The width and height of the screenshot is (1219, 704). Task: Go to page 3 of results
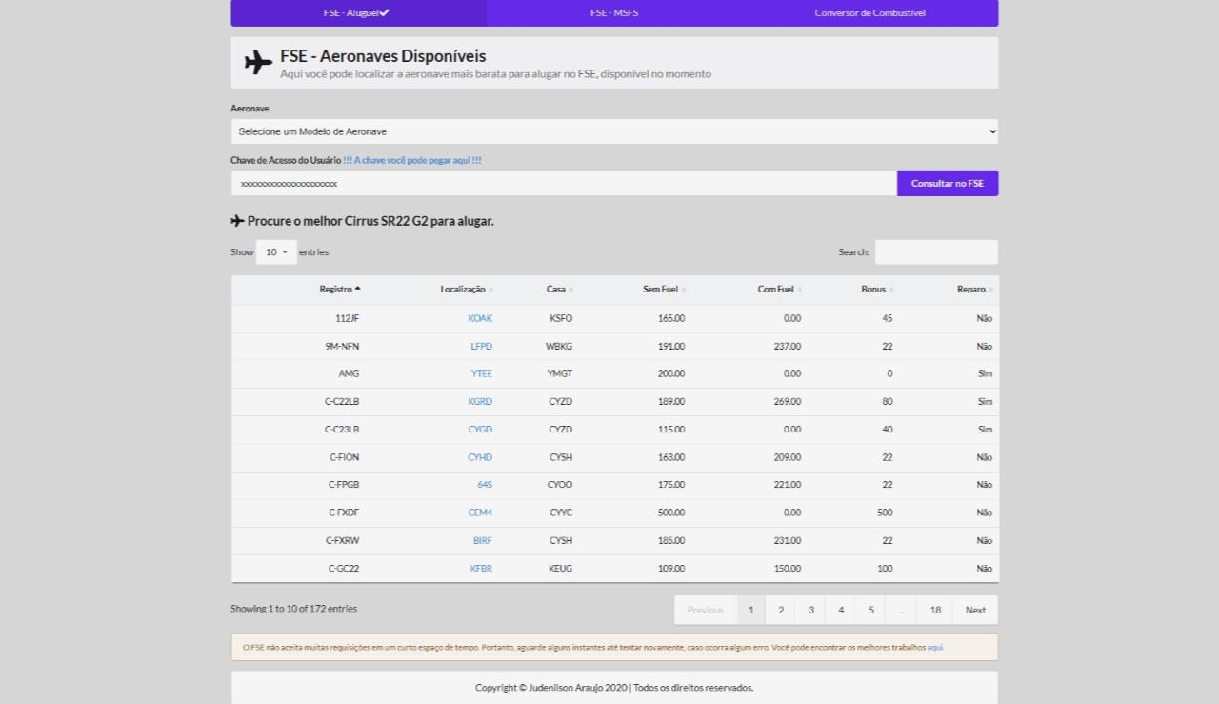tap(810, 610)
